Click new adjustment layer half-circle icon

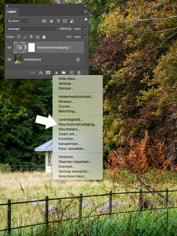(56, 73)
